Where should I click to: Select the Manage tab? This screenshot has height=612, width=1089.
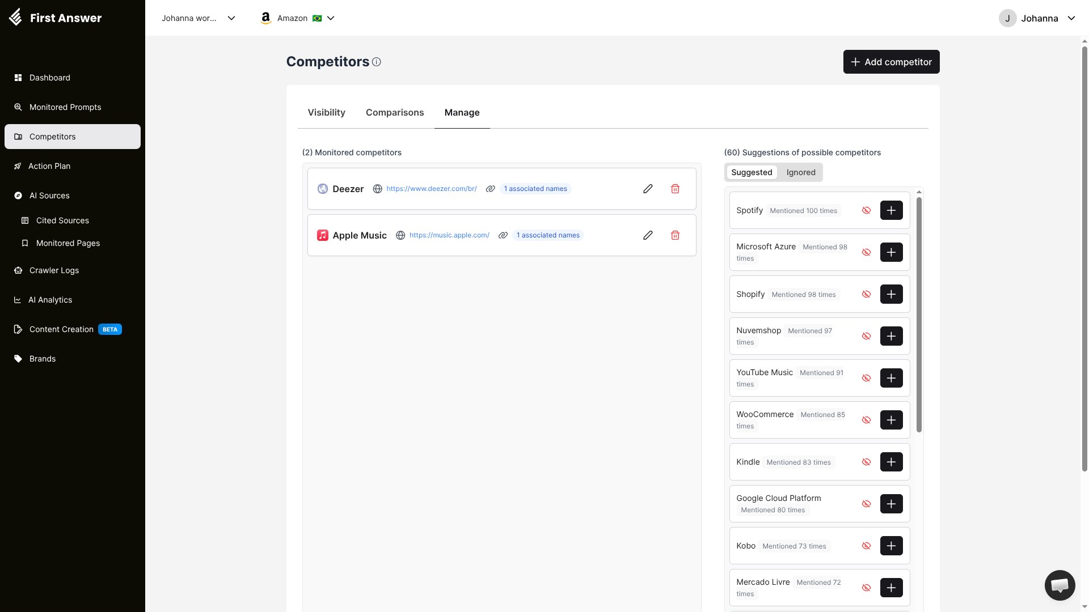point(462,113)
